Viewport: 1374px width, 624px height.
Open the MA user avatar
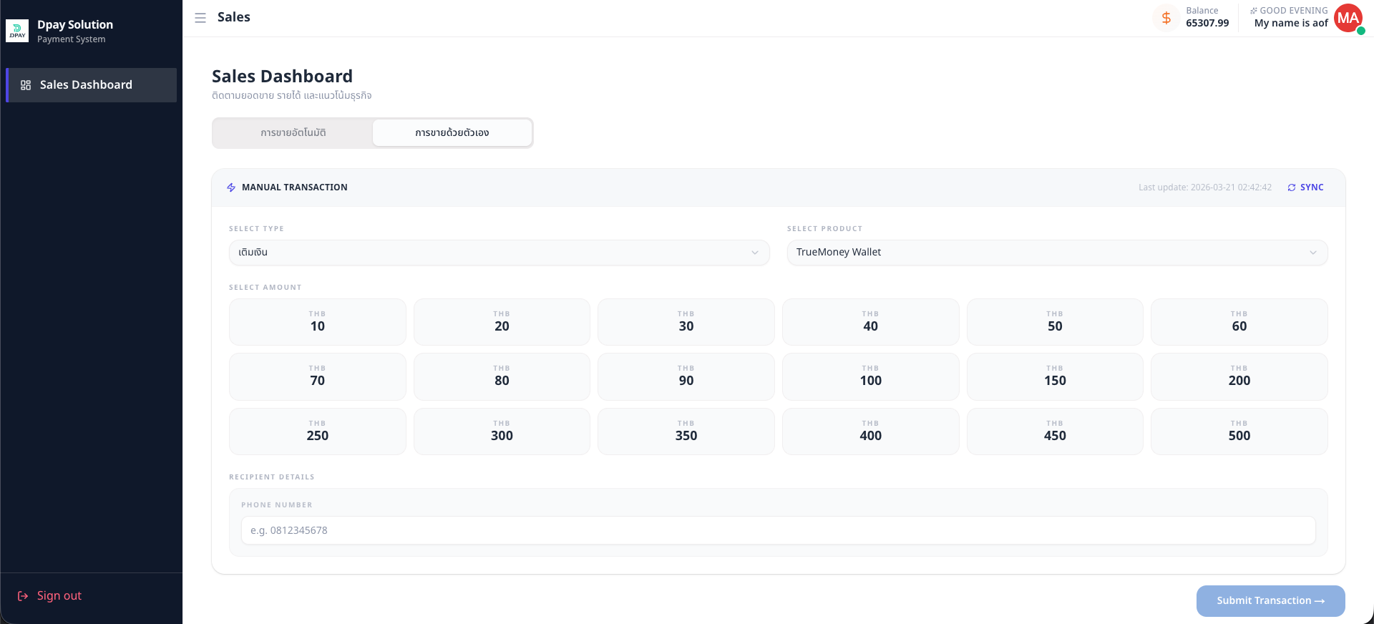1348,18
